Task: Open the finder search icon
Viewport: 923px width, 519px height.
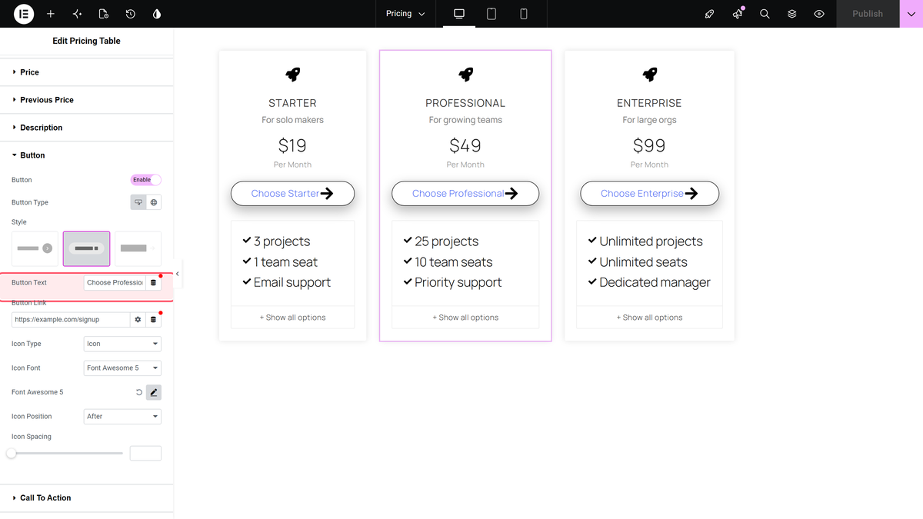Action: point(765,14)
